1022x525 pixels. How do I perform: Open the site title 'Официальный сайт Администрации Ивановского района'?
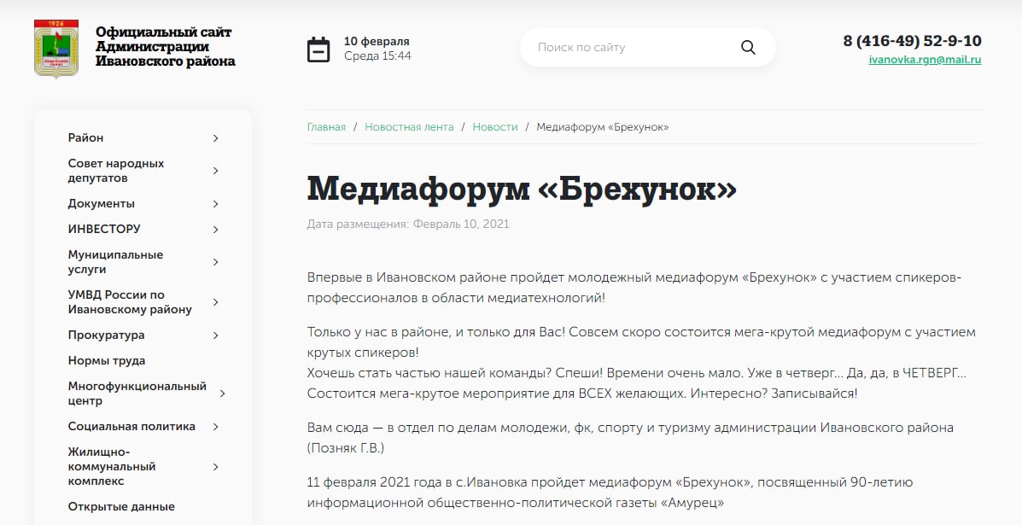pyautogui.click(x=165, y=47)
